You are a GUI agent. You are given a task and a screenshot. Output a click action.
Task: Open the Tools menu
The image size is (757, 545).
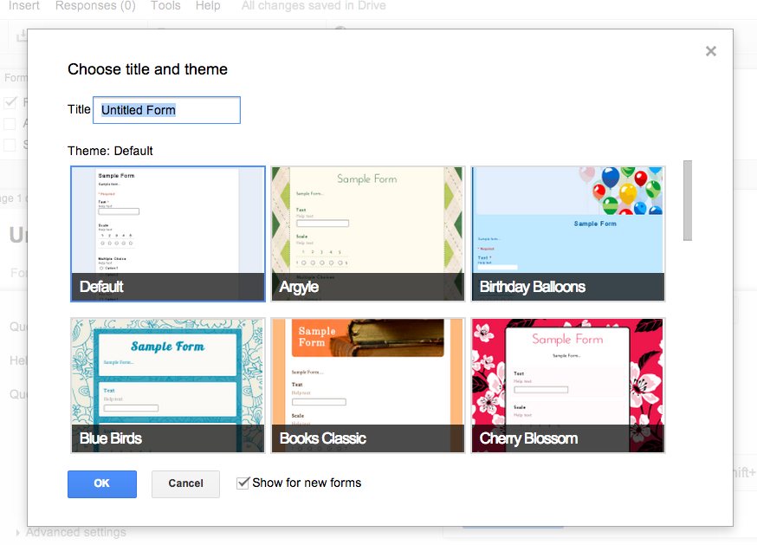(x=165, y=6)
